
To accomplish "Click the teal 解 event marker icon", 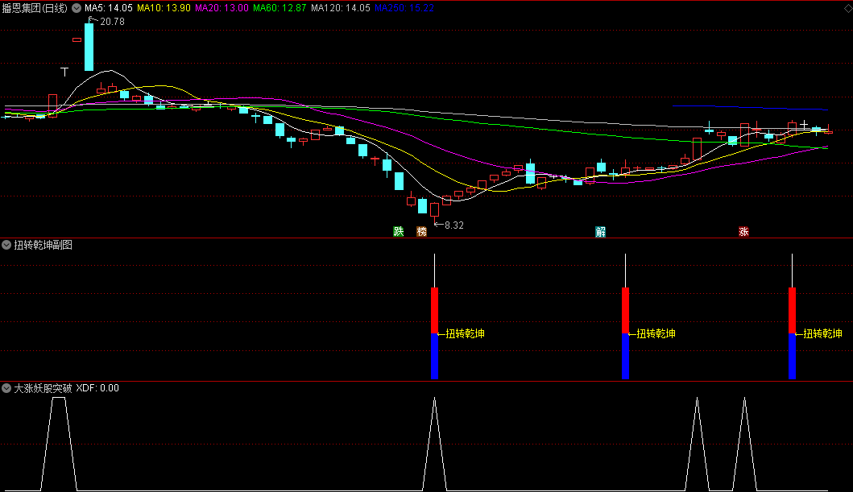I will pos(601,232).
